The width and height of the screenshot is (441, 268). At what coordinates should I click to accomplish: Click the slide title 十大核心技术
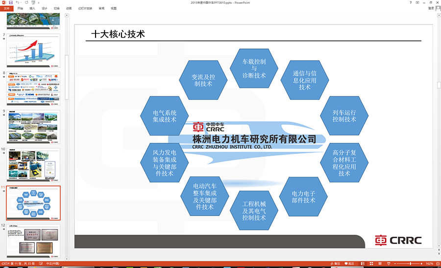[x=118, y=34]
